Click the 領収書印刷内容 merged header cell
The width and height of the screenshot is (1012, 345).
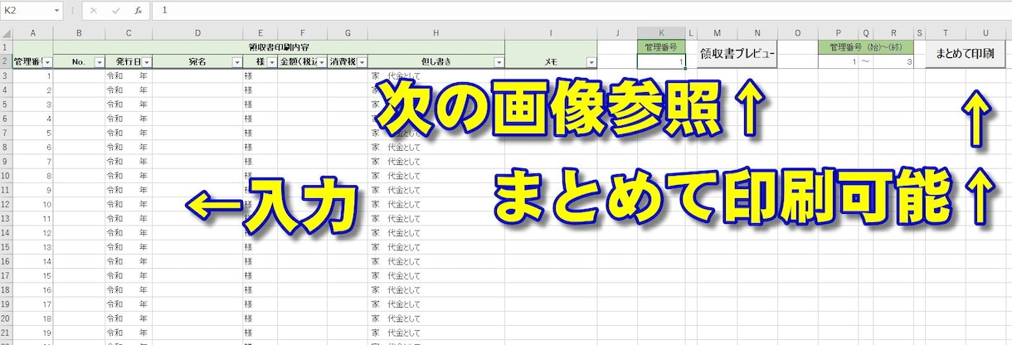[280, 48]
